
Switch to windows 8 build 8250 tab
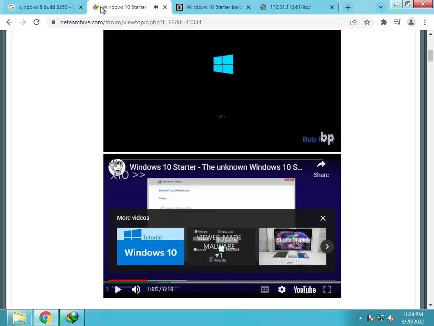[46, 7]
